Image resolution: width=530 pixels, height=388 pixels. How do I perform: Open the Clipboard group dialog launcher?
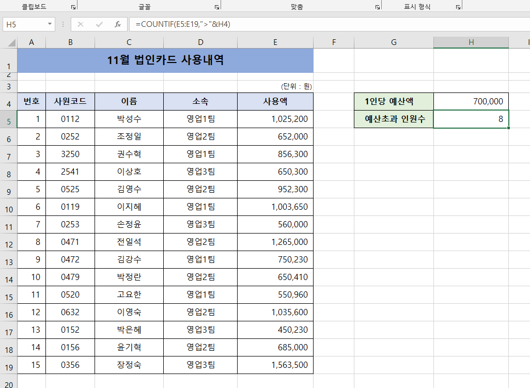[73, 7]
